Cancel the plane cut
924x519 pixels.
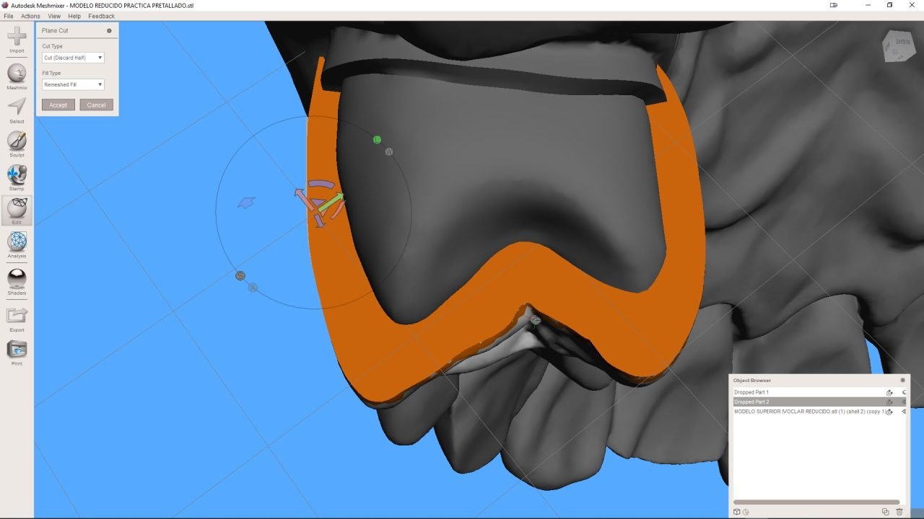[x=97, y=105]
